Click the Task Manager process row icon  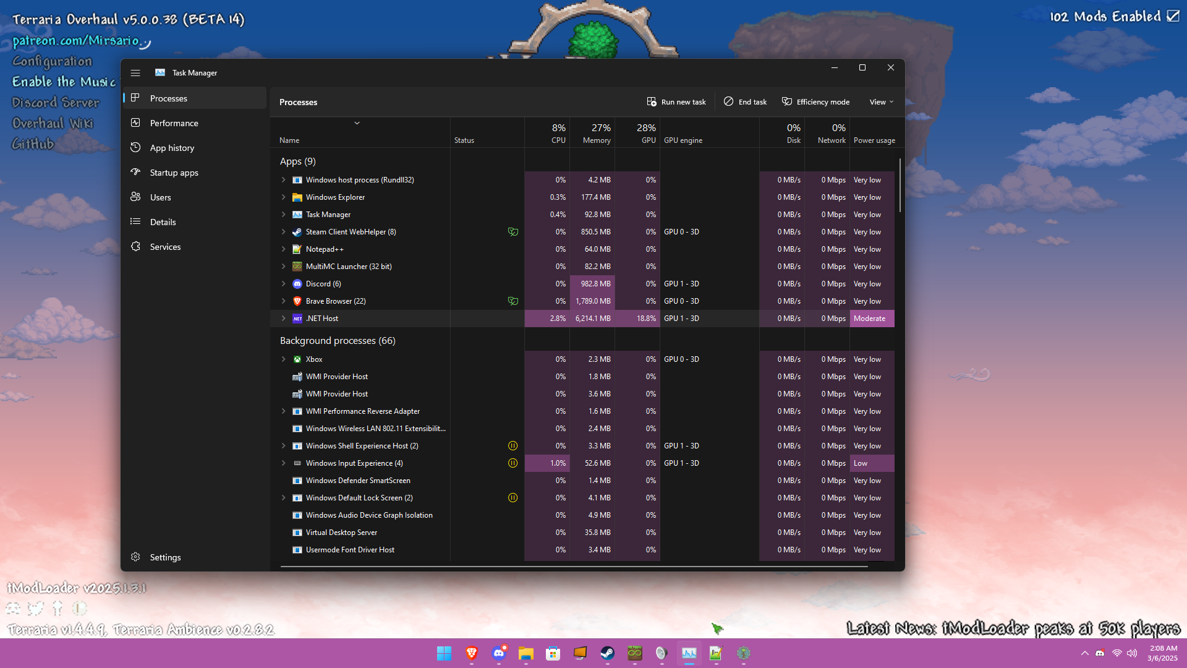297,215
